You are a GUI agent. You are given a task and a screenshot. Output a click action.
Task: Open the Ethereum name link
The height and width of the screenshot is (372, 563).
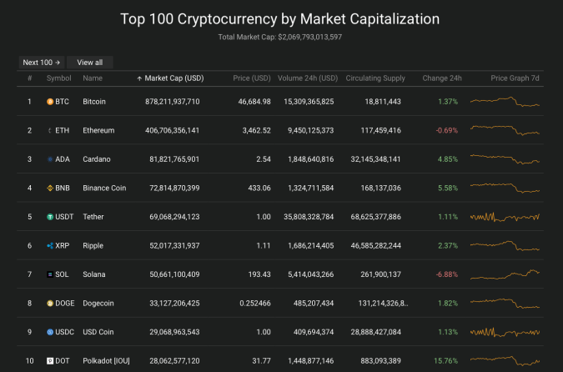[98, 130]
